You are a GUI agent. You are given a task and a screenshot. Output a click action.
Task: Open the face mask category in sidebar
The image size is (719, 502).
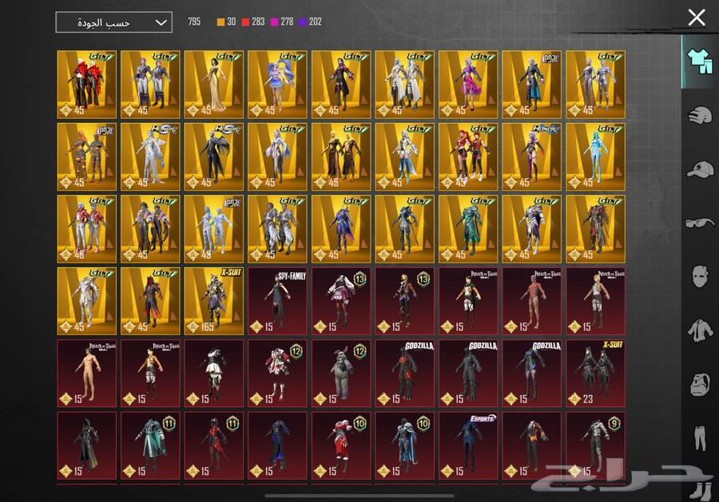pyautogui.click(x=700, y=276)
